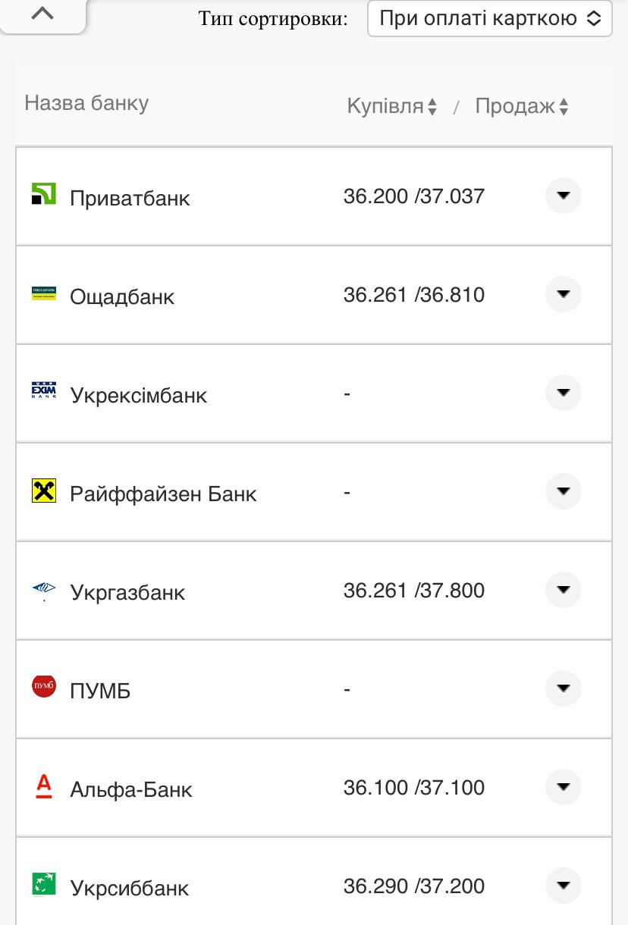Open the Райффайзен Банк name link
This screenshot has height=925, width=628.
tap(163, 494)
